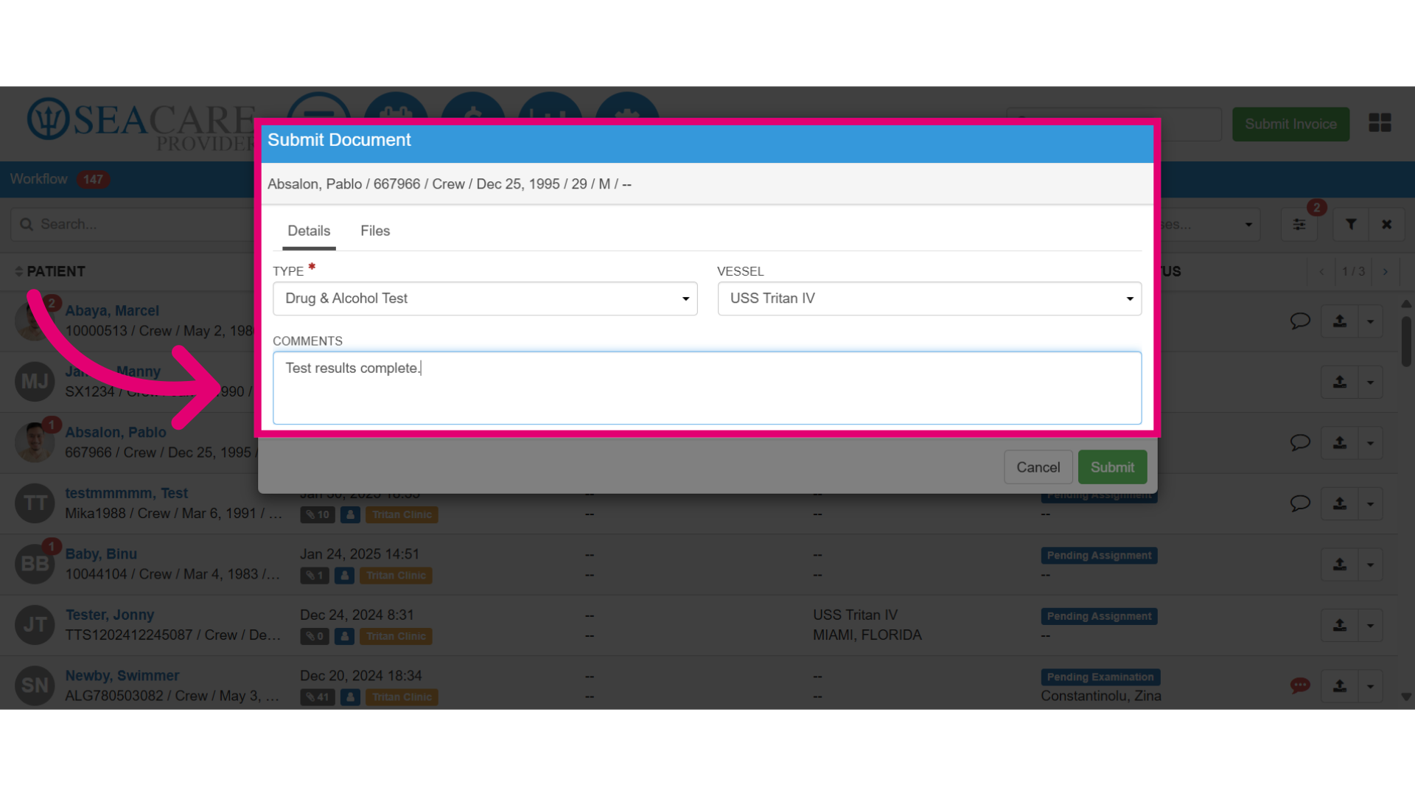The image size is (1415, 796).
Task: Upload a document for Tester, Jonny
Action: (x=1340, y=625)
